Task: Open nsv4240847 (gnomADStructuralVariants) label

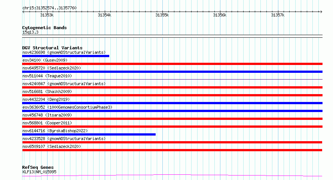Action: [64, 84]
